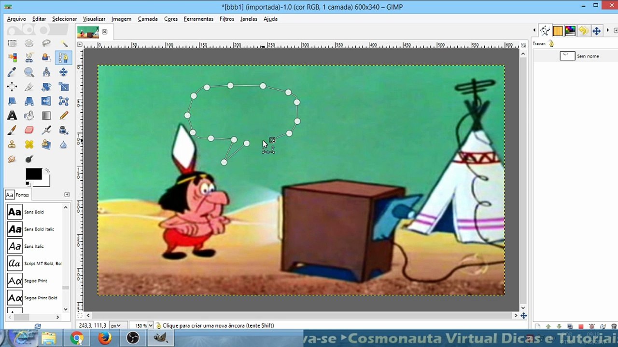This screenshot has width=618, height=347.
Task: Open the Filtros menu
Action: point(227,19)
